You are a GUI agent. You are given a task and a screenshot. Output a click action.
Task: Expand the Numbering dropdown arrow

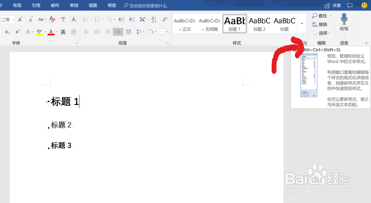pos(103,19)
